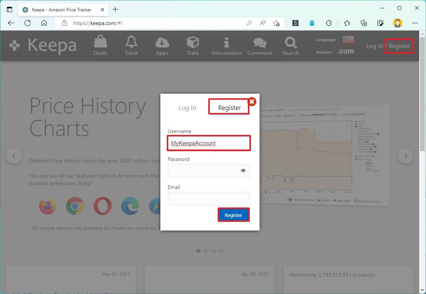
Task: Switch to the Log In tab
Action: 187,107
